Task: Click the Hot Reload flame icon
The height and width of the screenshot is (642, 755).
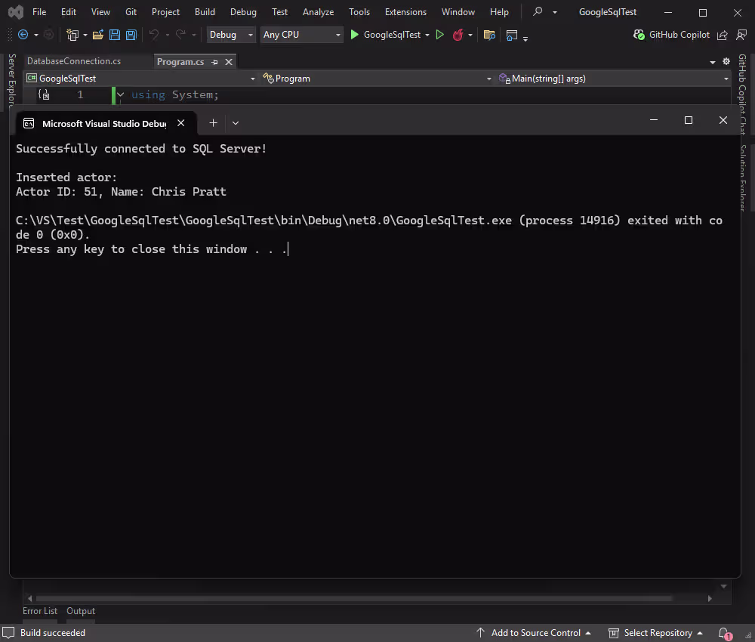Action: 458,35
